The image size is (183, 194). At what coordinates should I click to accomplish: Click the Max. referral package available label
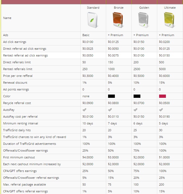[24, 184]
